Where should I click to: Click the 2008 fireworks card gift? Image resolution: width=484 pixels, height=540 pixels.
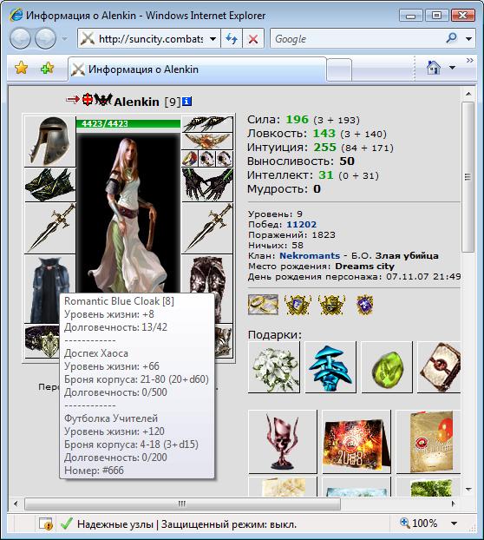point(356,442)
